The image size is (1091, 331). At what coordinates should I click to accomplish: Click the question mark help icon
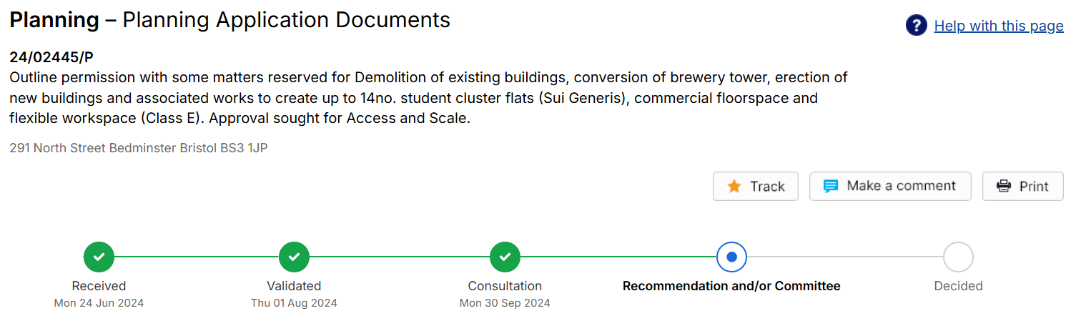916,26
